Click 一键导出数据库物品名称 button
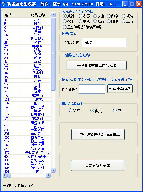Image resolution: width=143 pixels, height=192 pixels. [97, 66]
